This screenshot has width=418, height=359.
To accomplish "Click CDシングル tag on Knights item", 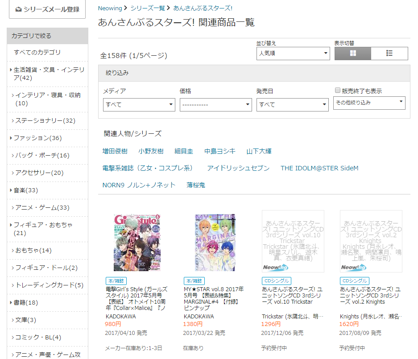I will 355,281.
